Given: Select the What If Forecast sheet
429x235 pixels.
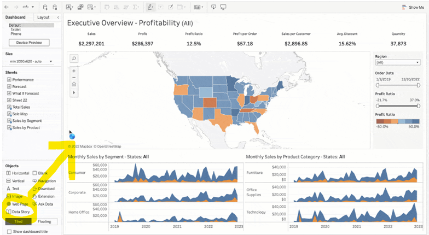Looking at the screenshot, I should pyautogui.click(x=23, y=93).
